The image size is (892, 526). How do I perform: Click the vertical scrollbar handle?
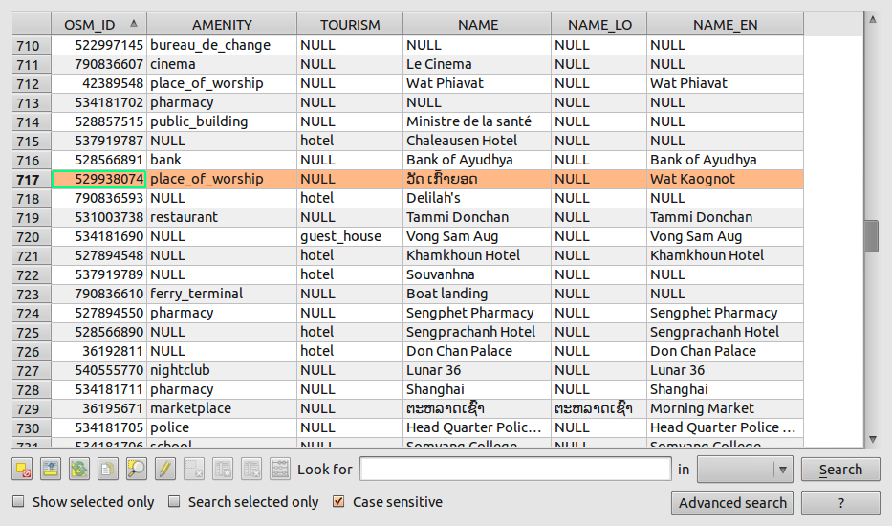[x=872, y=235]
